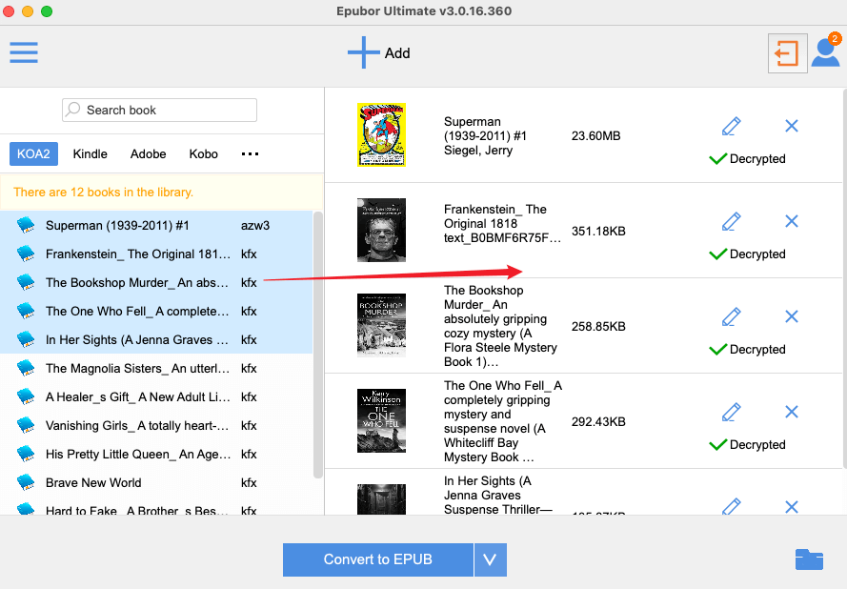Image resolution: width=847 pixels, height=589 pixels.
Task: Remove In Her Sights from list
Action: click(792, 507)
